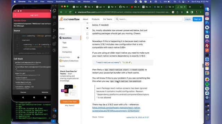
Task: Click Products in header
Action: (96, 19)
